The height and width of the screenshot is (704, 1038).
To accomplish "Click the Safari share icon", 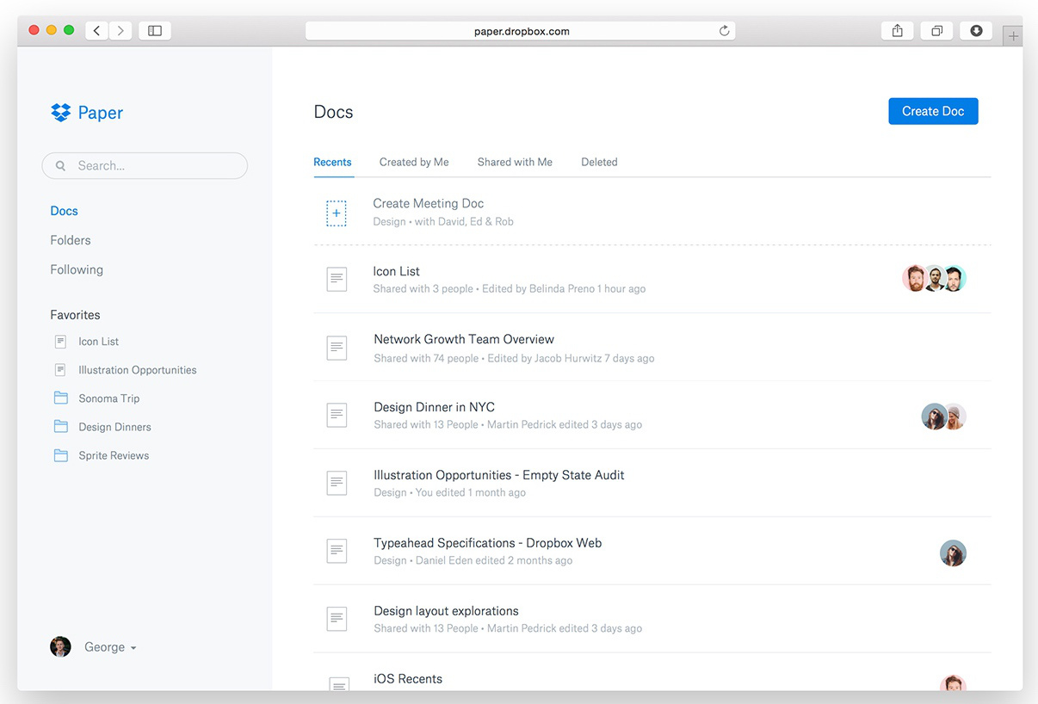I will pos(897,29).
